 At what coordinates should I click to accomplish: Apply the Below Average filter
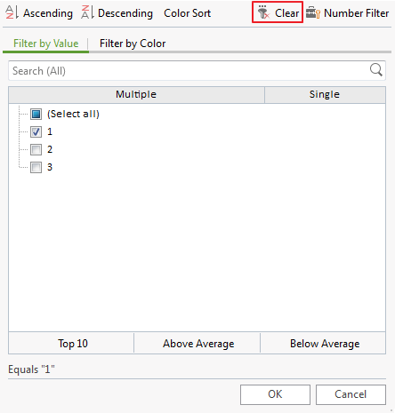(323, 343)
